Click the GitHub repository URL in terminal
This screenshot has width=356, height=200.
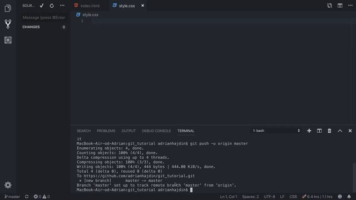click(139, 176)
